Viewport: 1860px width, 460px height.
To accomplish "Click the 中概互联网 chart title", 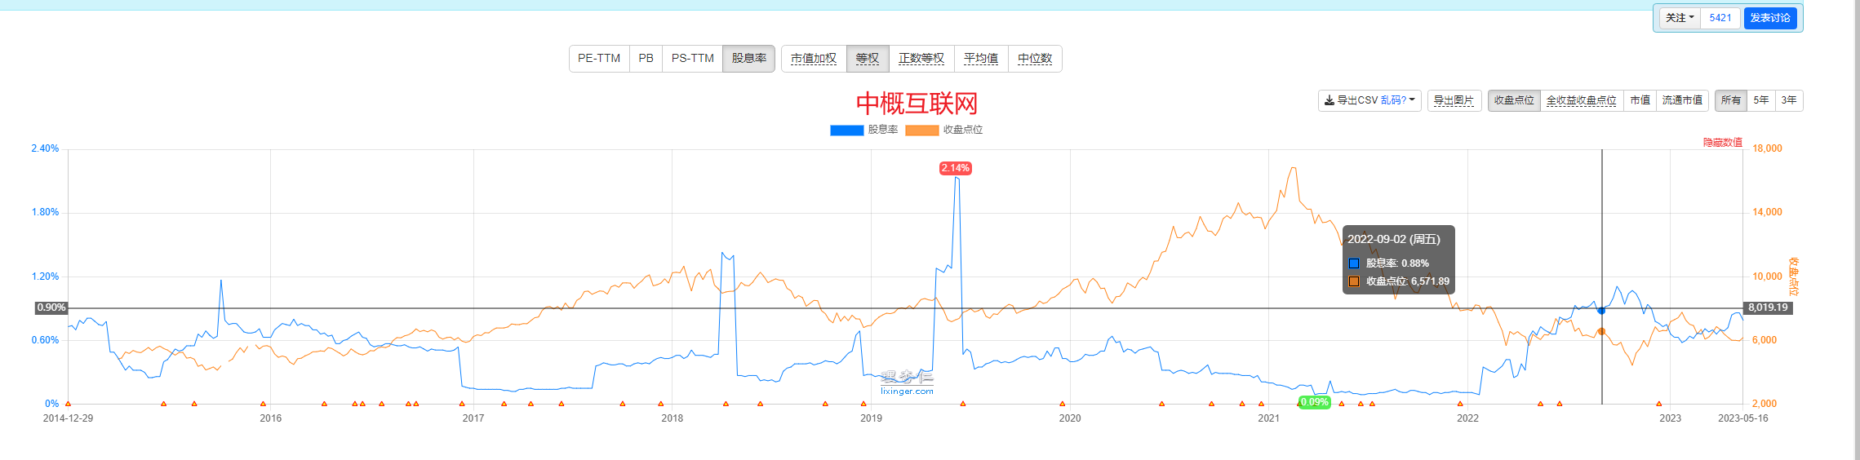I will click(917, 104).
